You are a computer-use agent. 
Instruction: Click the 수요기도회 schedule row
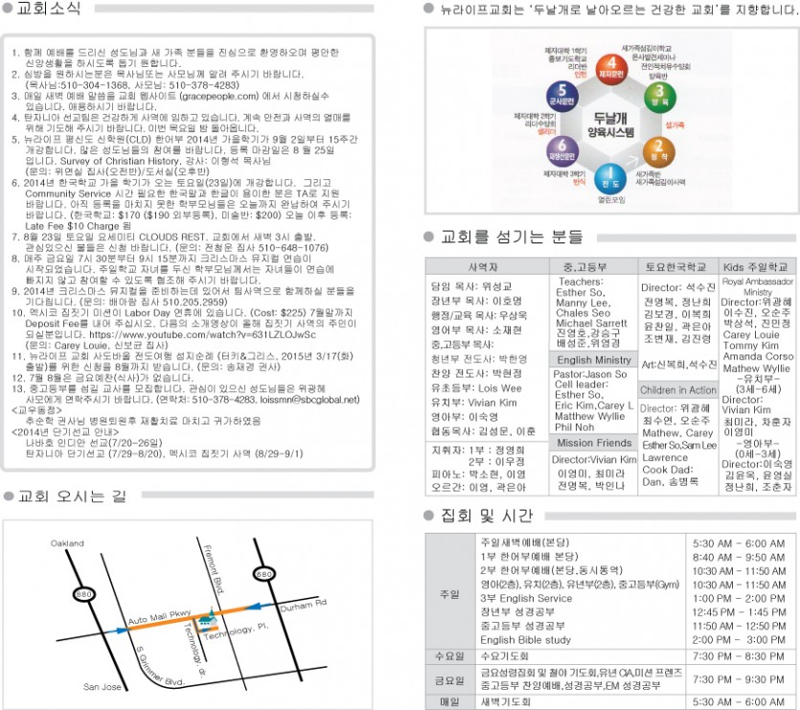click(x=506, y=656)
